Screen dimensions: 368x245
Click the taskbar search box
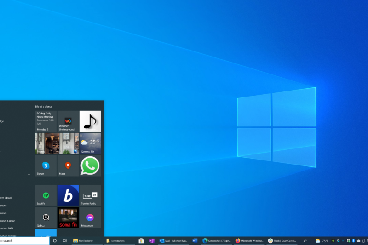tap(24, 241)
